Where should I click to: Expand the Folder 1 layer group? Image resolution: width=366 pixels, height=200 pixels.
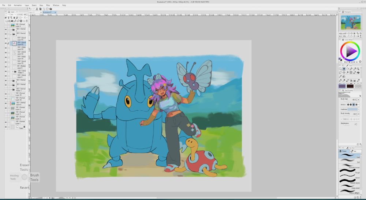pos(11,89)
